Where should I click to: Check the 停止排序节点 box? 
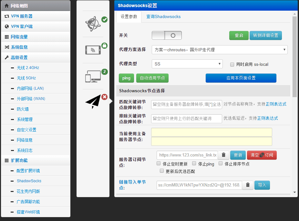221,163
